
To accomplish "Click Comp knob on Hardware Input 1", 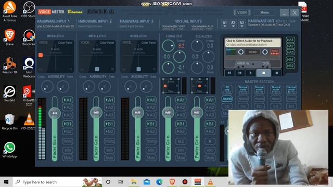I will click(47, 87).
